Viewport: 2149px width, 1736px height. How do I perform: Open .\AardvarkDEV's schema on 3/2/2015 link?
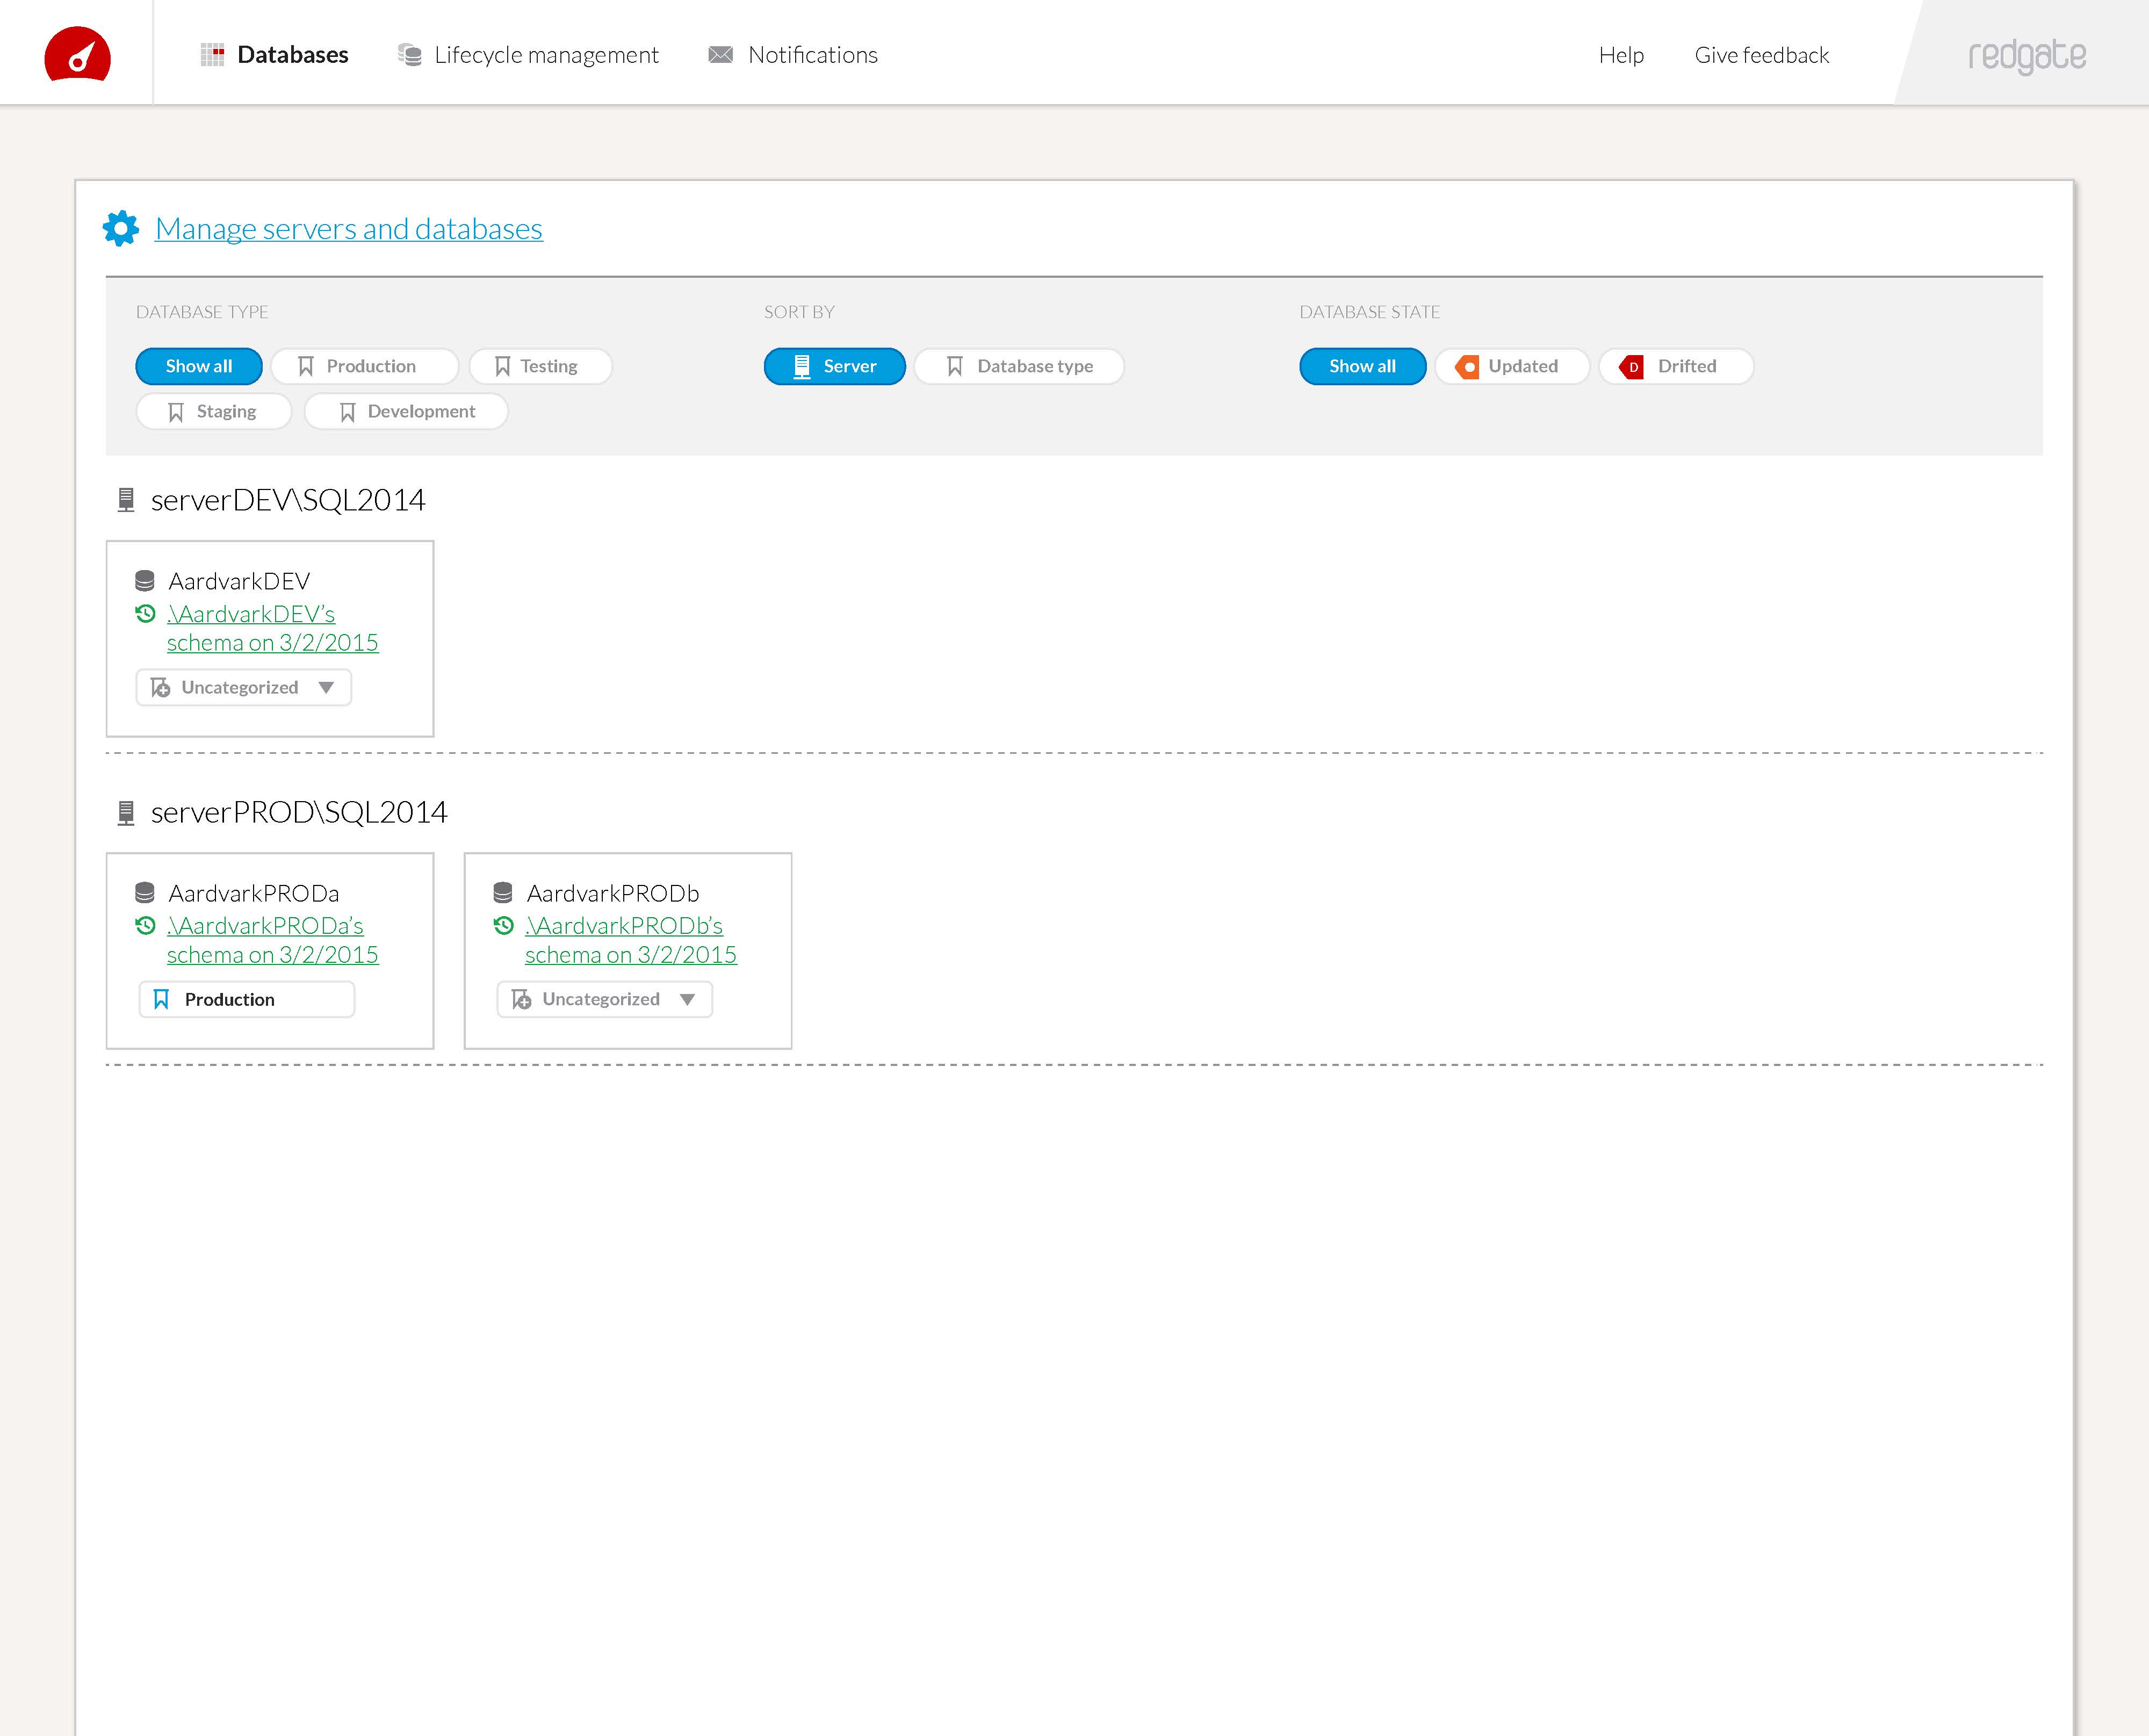tap(273, 628)
